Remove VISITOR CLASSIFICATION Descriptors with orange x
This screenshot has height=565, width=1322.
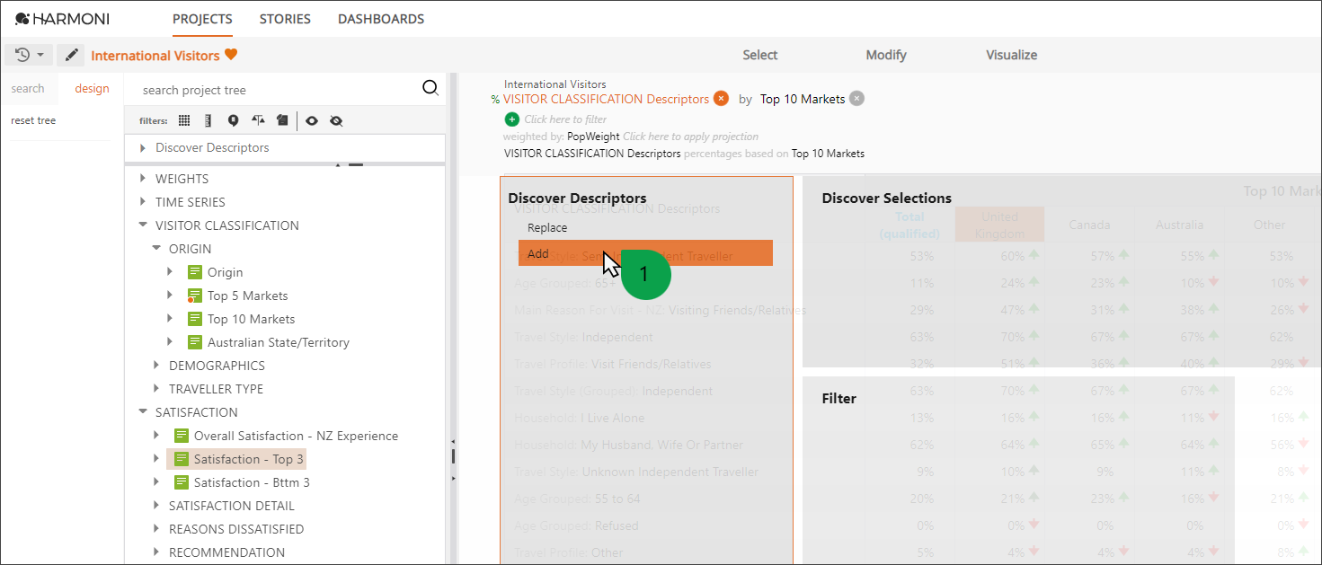tap(721, 99)
